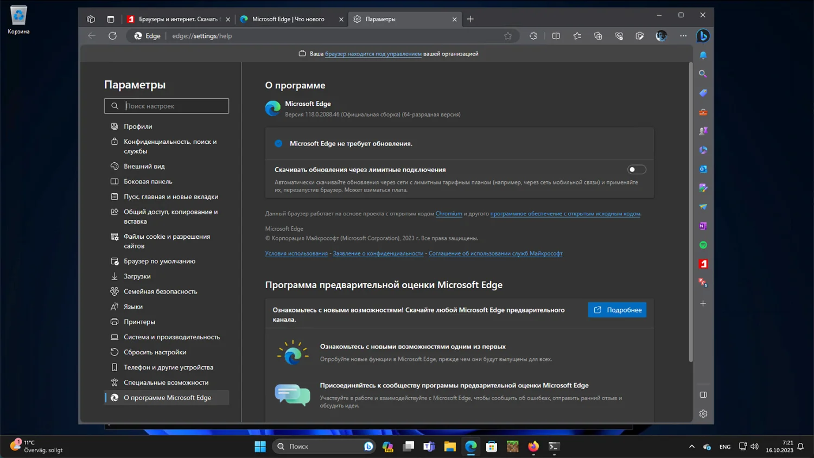The image size is (814, 458).
Task: Start a web capture screenshot
Action: tap(639, 36)
